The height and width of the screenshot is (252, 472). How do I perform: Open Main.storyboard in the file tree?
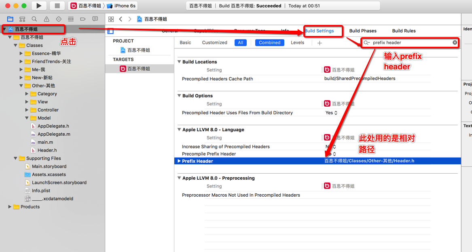click(x=49, y=166)
